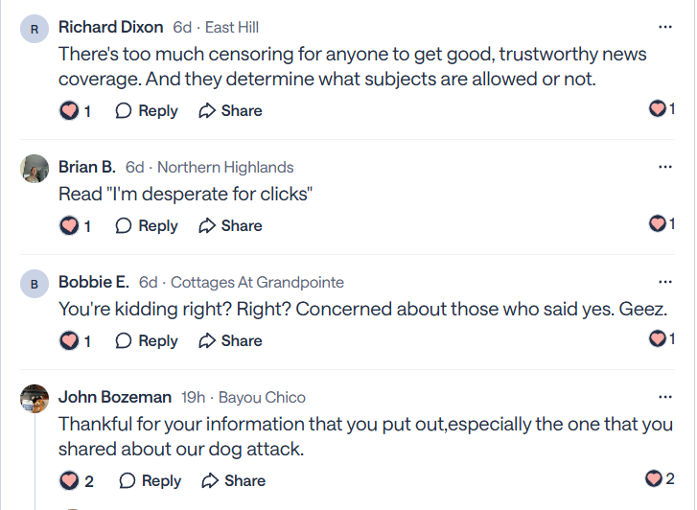
Task: Toggle the heart on Brian B.'s comment
Action: [69, 226]
